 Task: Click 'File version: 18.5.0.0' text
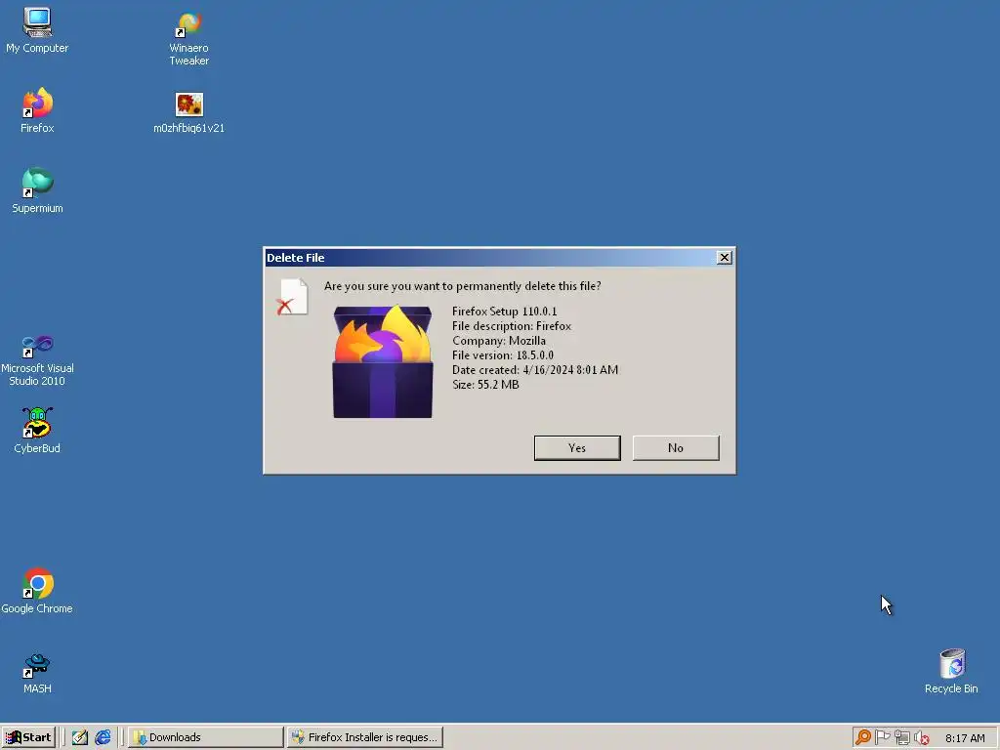[x=503, y=355]
